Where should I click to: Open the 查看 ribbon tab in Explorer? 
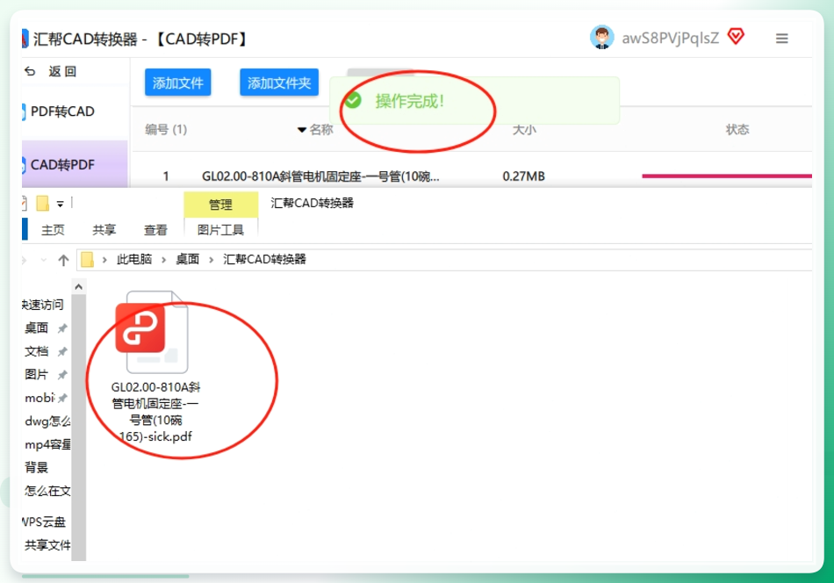click(155, 230)
